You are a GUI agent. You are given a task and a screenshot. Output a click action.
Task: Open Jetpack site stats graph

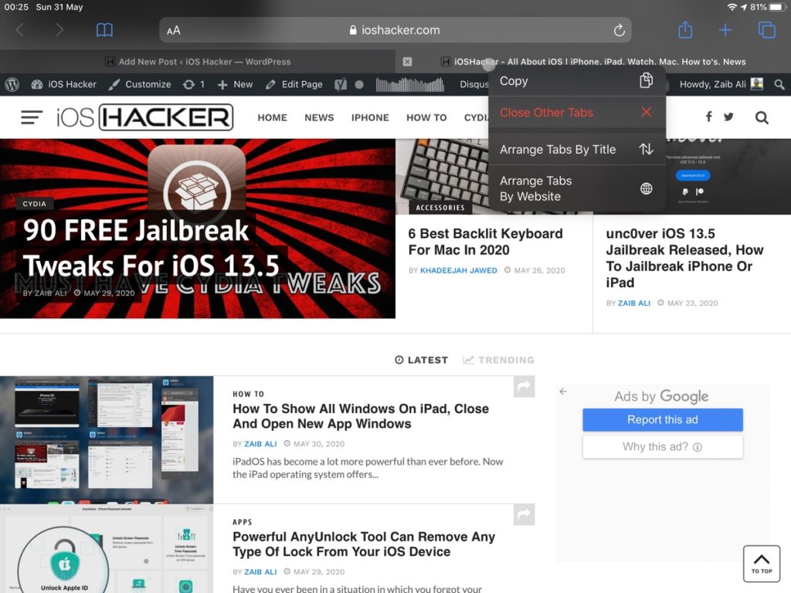[x=409, y=84]
